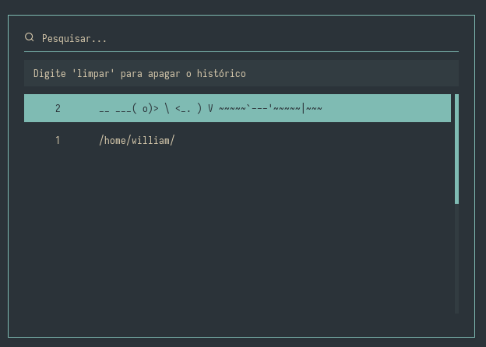Focus the Pesquisar search field
The image size is (486, 347).
click(x=234, y=38)
